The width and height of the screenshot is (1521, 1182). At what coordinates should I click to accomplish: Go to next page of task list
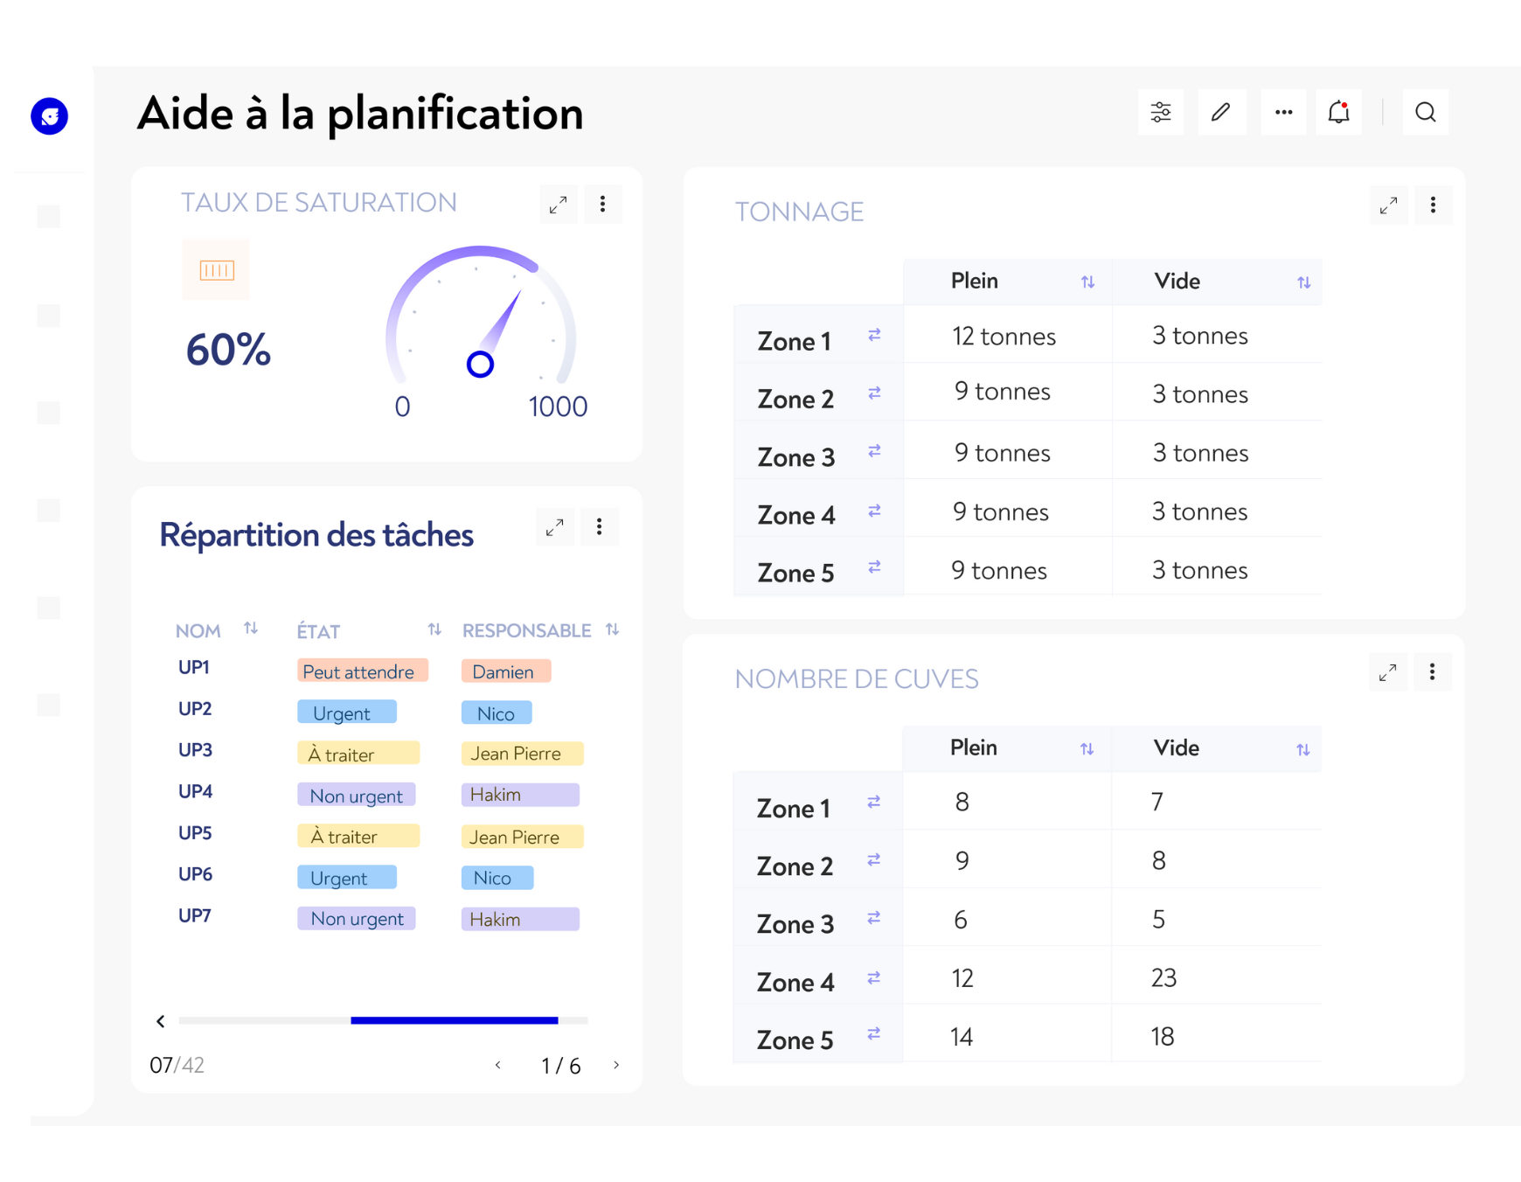coord(616,1065)
